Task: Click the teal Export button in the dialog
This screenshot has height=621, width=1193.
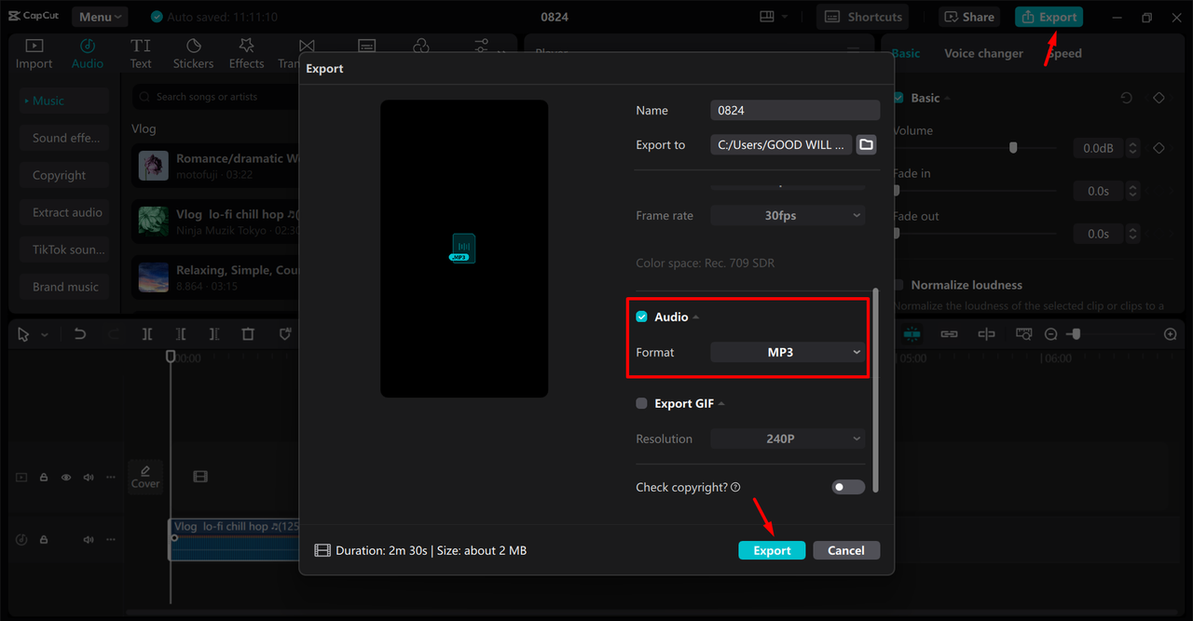Action: 772,550
